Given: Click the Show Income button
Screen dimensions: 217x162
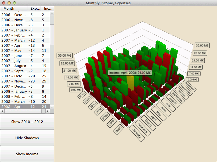Looking at the screenshot, I should (27, 154).
